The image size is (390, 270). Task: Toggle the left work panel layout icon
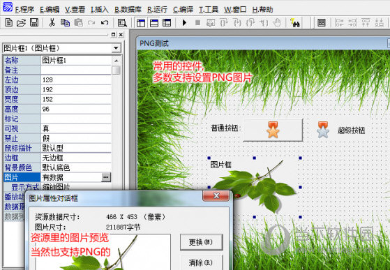point(141,23)
